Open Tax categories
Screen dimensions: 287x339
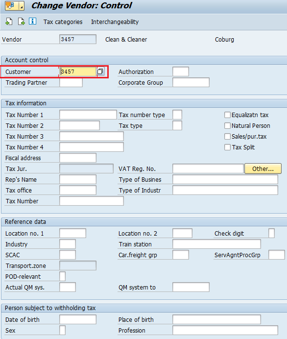pos(63,22)
